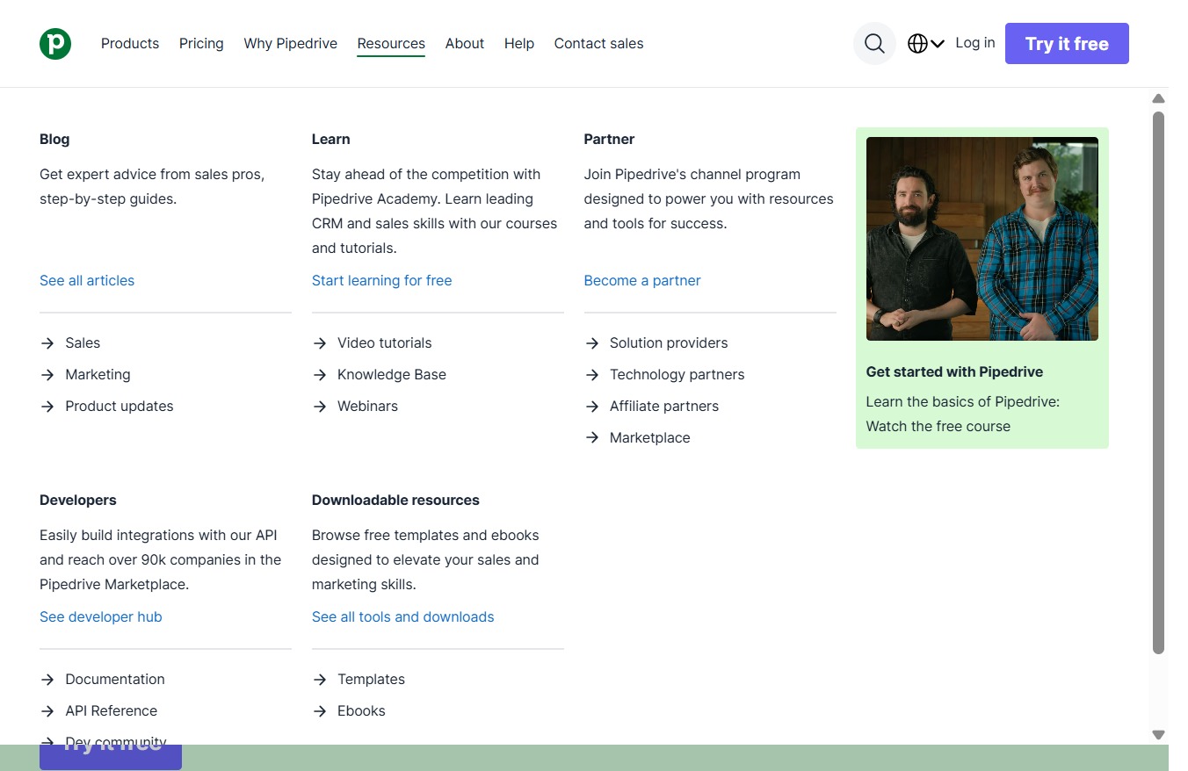Click the Partner section heading

click(609, 140)
